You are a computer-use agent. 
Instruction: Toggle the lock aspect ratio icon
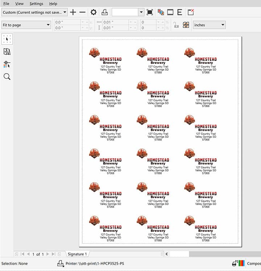176,25
